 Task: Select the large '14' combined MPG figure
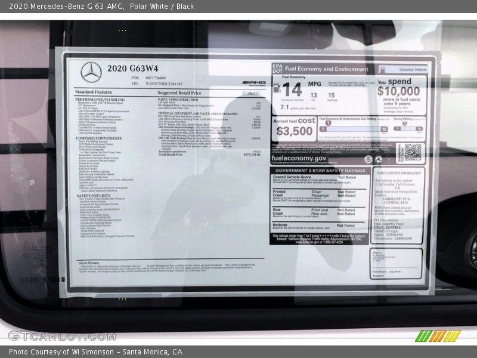[x=292, y=89]
